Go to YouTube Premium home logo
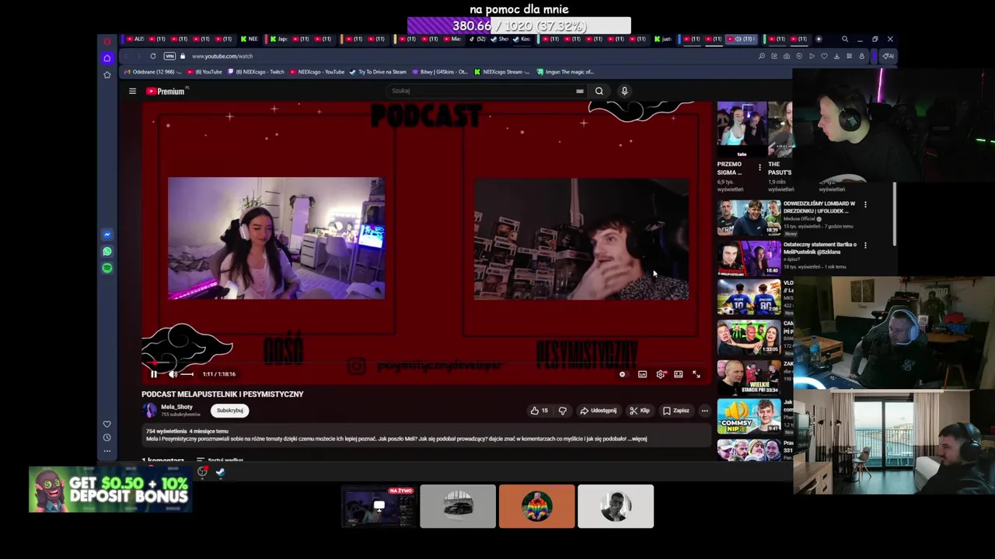The image size is (995, 559). click(x=166, y=91)
